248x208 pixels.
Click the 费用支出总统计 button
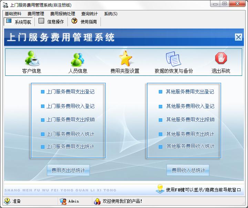68,170
